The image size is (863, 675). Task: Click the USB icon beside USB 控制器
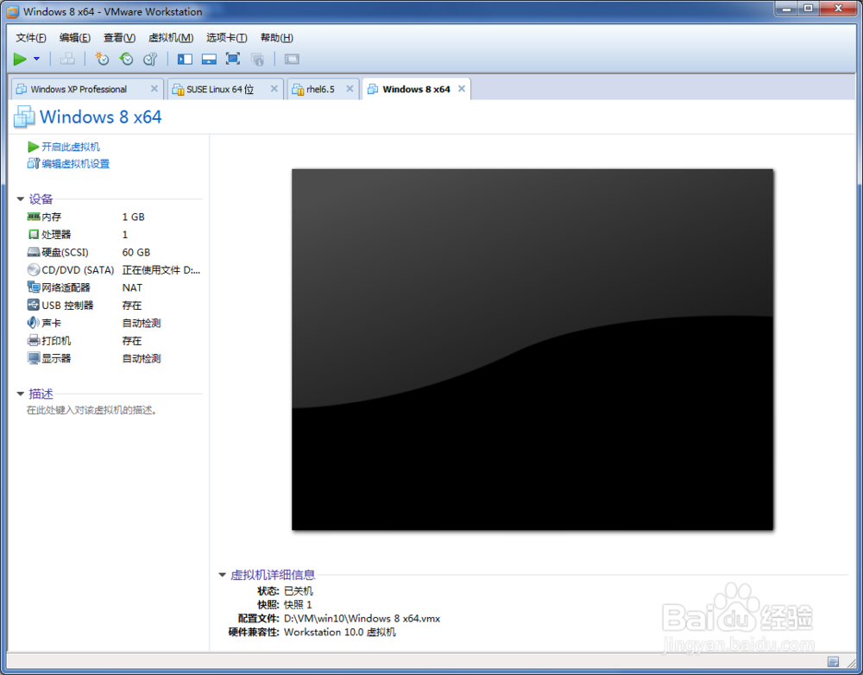34,305
